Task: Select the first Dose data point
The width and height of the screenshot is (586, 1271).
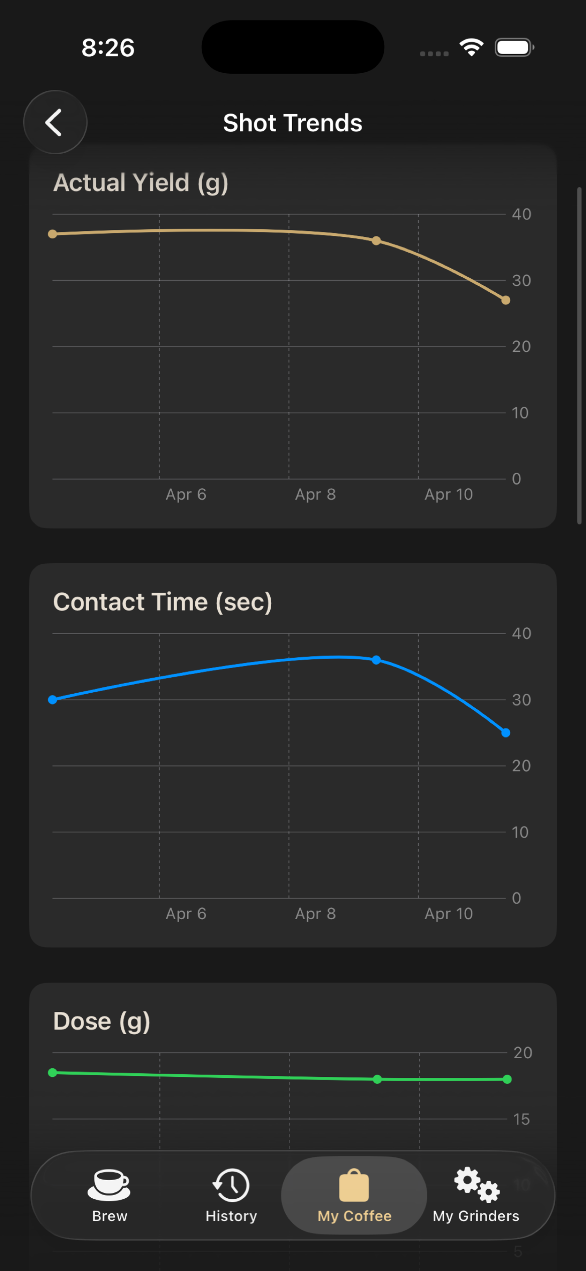Action: (x=52, y=1073)
